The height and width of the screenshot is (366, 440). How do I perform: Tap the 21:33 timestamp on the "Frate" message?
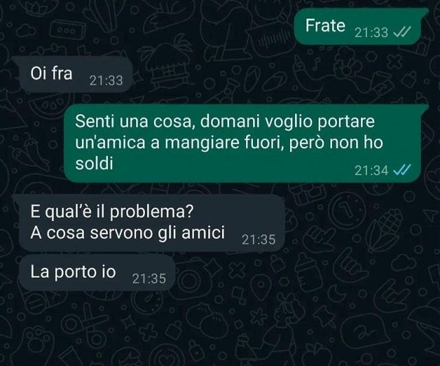click(x=371, y=33)
